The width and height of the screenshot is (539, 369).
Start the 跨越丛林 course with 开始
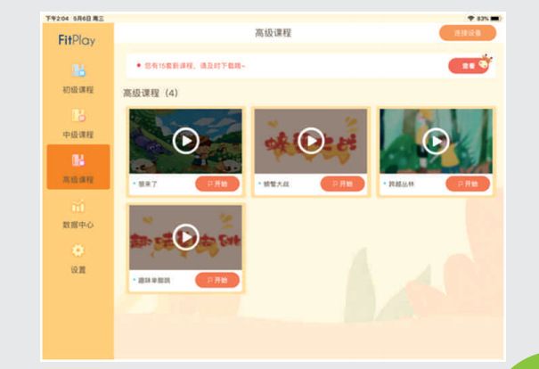(468, 184)
